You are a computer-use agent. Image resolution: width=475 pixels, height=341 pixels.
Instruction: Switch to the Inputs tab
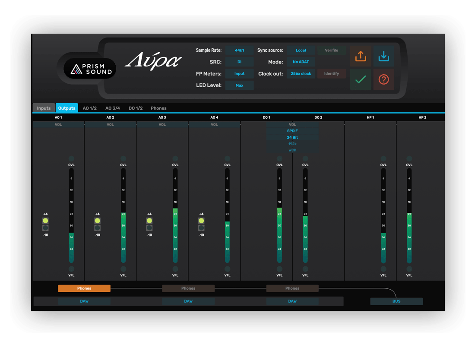(44, 108)
